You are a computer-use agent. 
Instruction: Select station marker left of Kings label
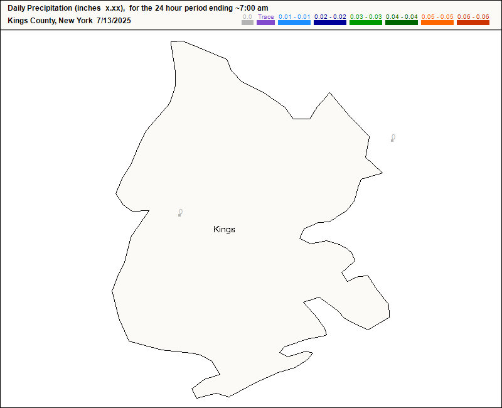179,215
